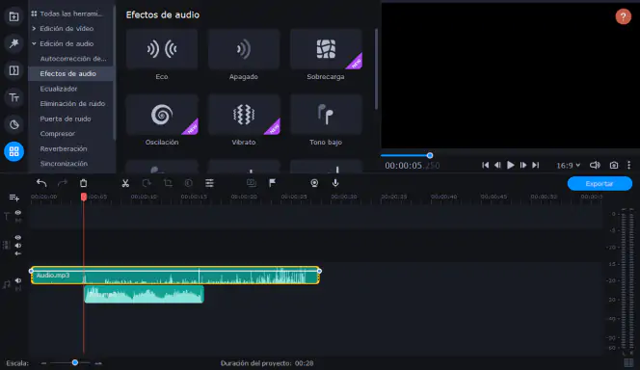Toggle visibility of the titles track
The width and height of the screenshot is (640, 370).
point(18,213)
